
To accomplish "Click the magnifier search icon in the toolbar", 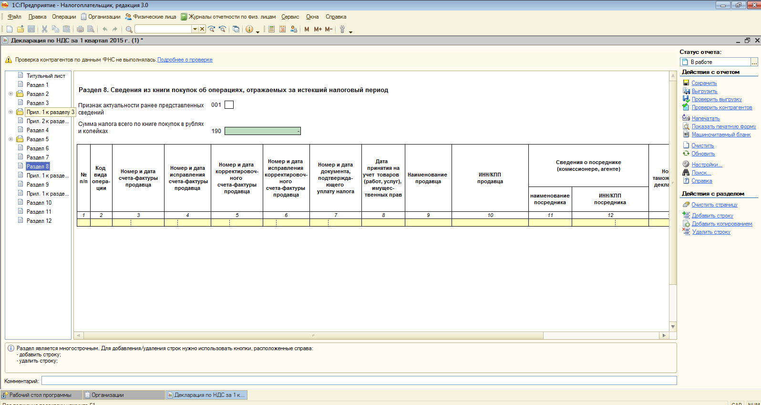I will pyautogui.click(x=129, y=29).
